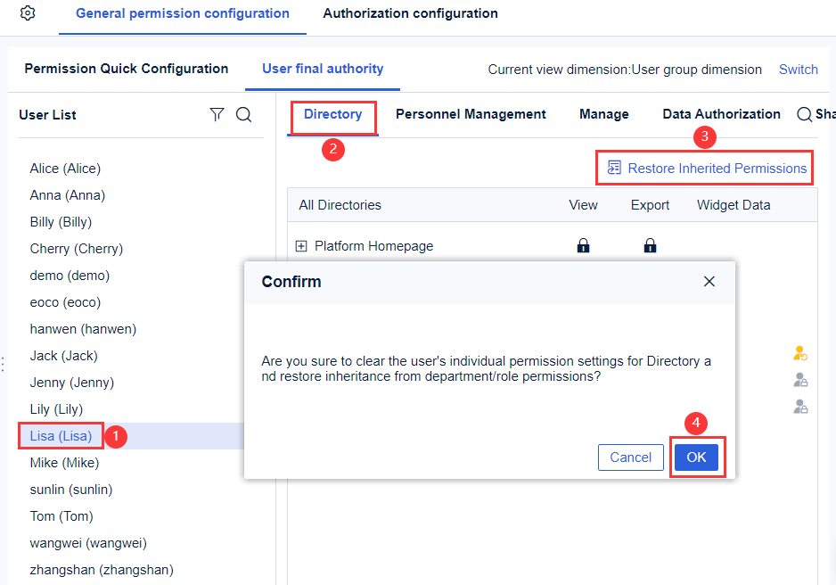The width and height of the screenshot is (836, 585).
Task: Open the settings gear icon
Action: tap(26, 13)
